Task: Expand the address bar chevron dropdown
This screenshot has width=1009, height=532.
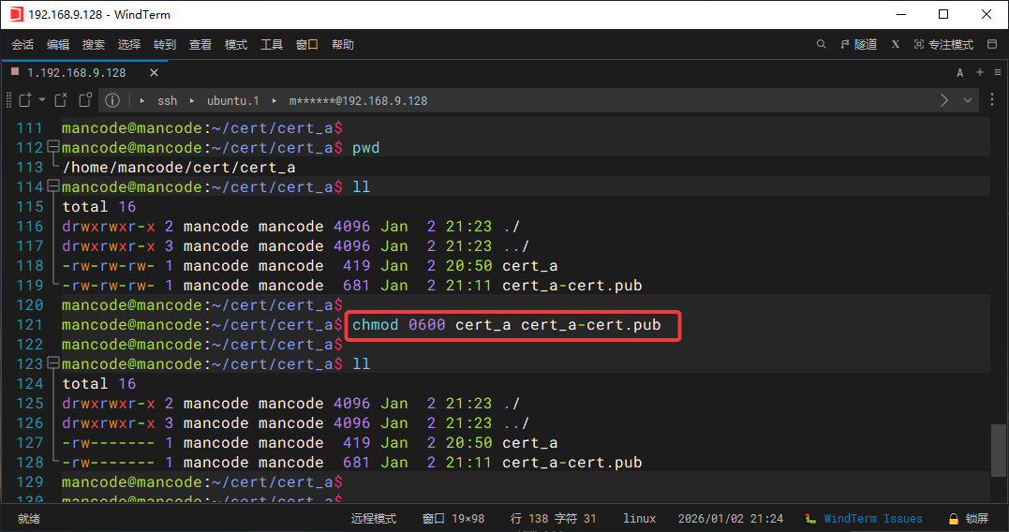Action: coord(968,100)
